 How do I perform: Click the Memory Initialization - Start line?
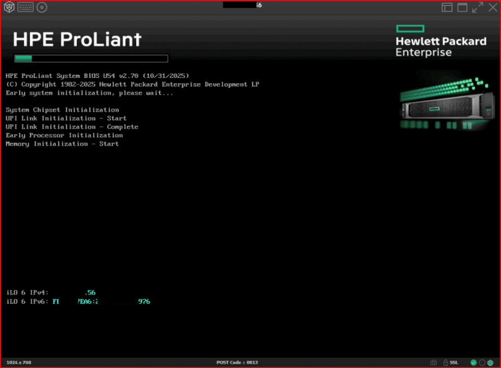click(x=62, y=144)
